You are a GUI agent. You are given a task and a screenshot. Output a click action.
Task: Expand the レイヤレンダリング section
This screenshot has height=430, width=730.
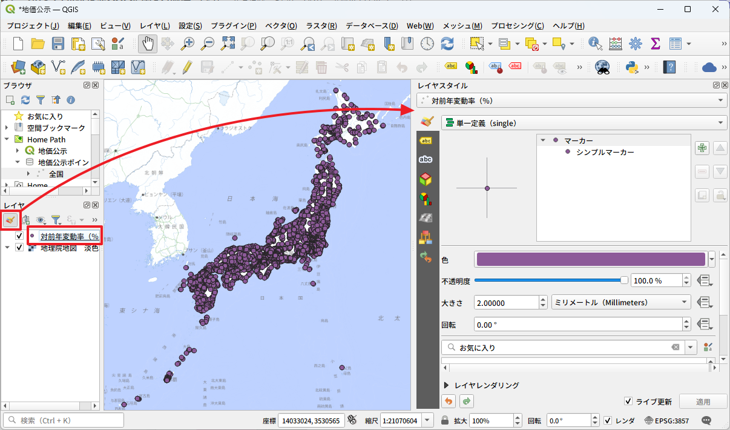[x=447, y=385]
